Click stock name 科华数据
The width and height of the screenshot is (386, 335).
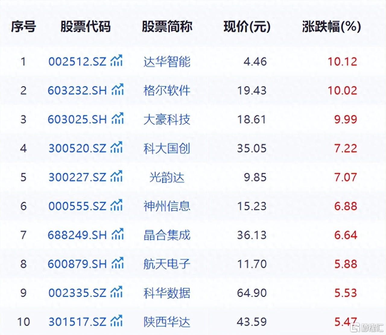coord(167,293)
